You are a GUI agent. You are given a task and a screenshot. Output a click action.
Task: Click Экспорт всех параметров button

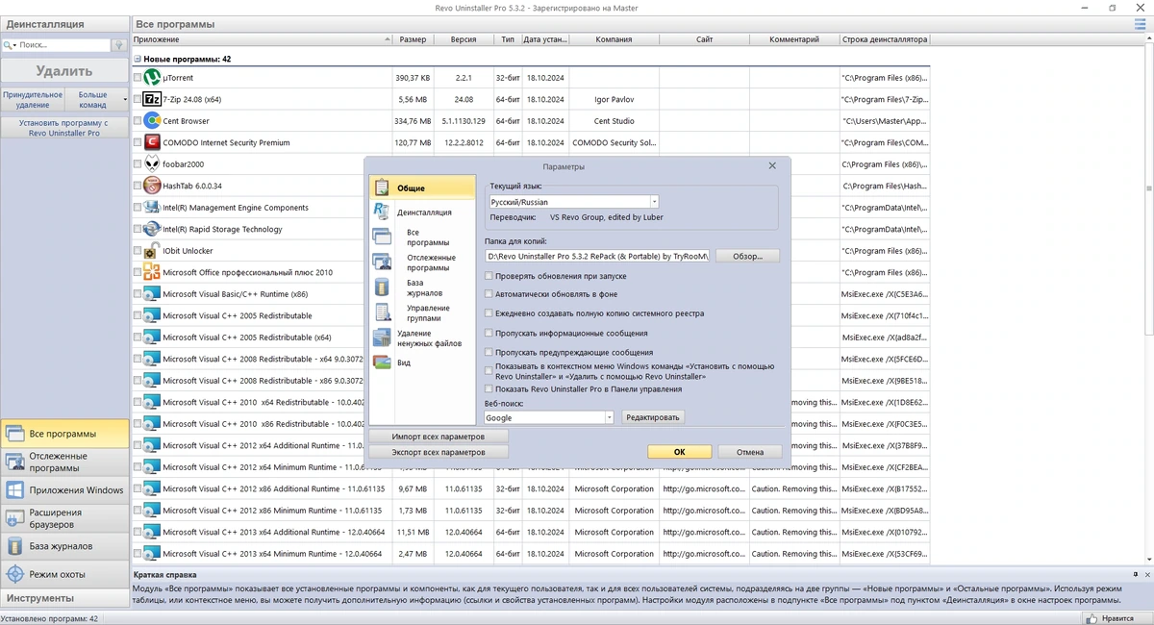pyautogui.click(x=439, y=451)
